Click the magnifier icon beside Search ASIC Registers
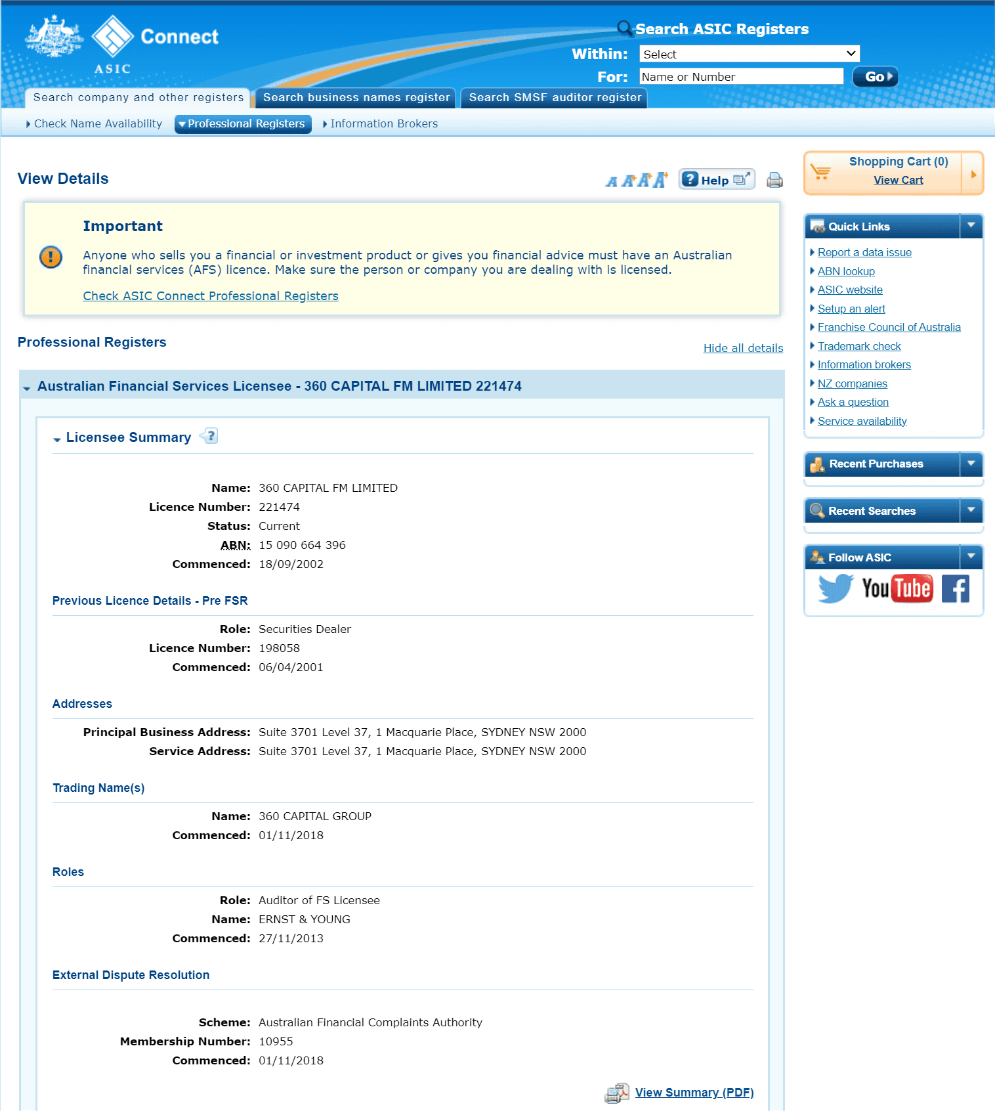This screenshot has height=1111, width=995. tap(624, 28)
